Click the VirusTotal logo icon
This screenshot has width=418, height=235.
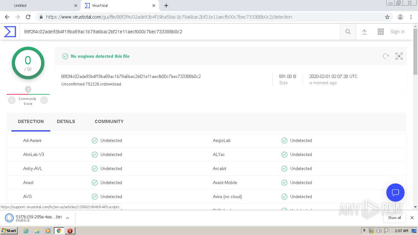[10, 32]
